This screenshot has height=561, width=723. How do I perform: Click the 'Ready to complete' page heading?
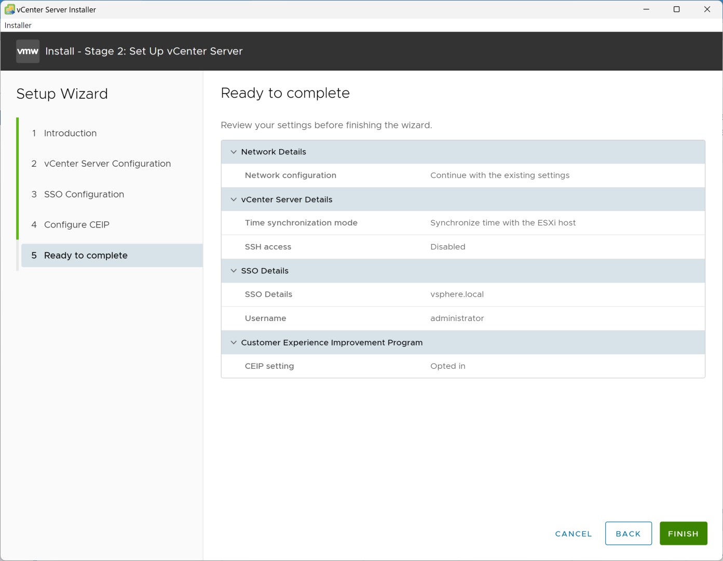click(x=285, y=93)
